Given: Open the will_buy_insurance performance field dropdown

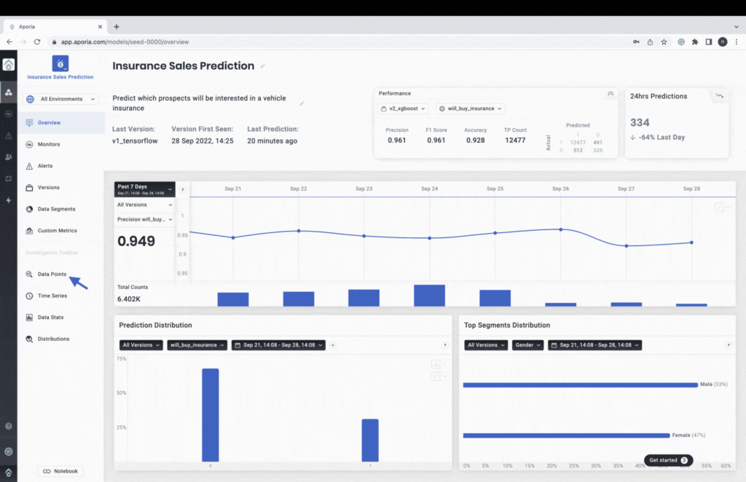Looking at the screenshot, I should coord(471,108).
